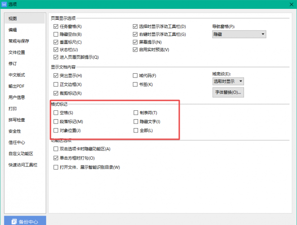Screen dimensions: 297x225
Task: Enable 空格(S) format mark
Action: [x=55, y=113]
